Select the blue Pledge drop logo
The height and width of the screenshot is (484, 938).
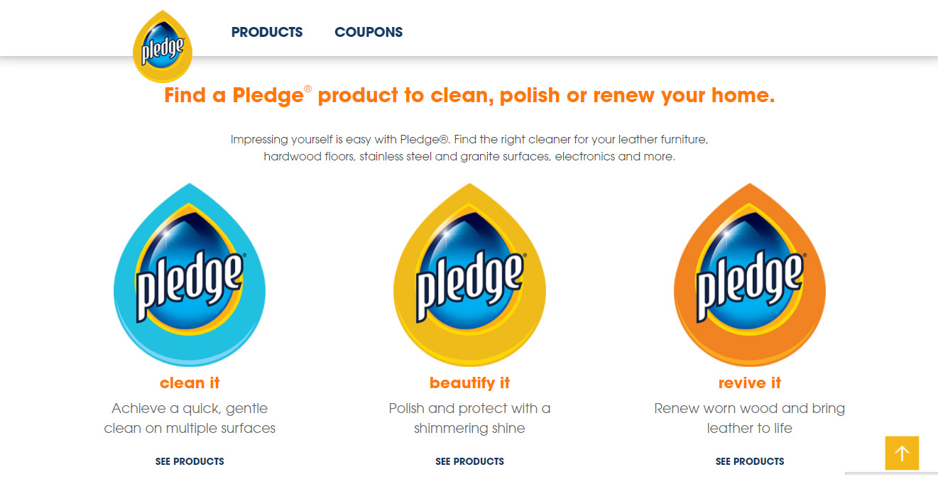pyautogui.click(x=190, y=275)
